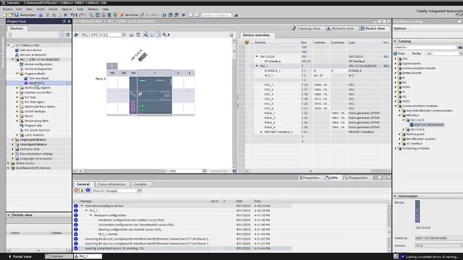Open the Options menu
This screenshot has height=260, width=463.
click(x=67, y=9)
